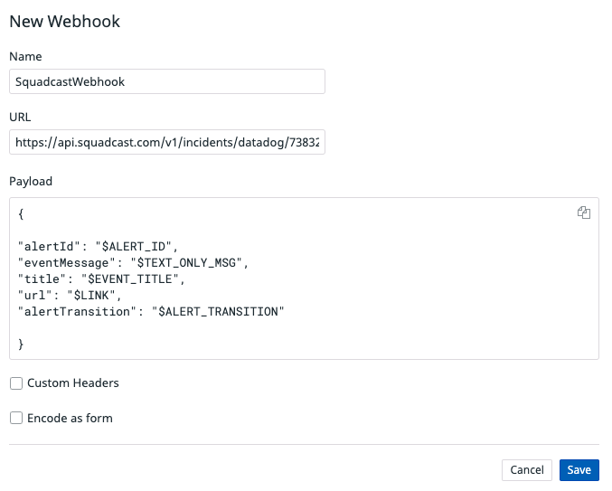Image resolution: width=612 pixels, height=491 pixels.
Task: Click the URL field label
Action: [20, 117]
